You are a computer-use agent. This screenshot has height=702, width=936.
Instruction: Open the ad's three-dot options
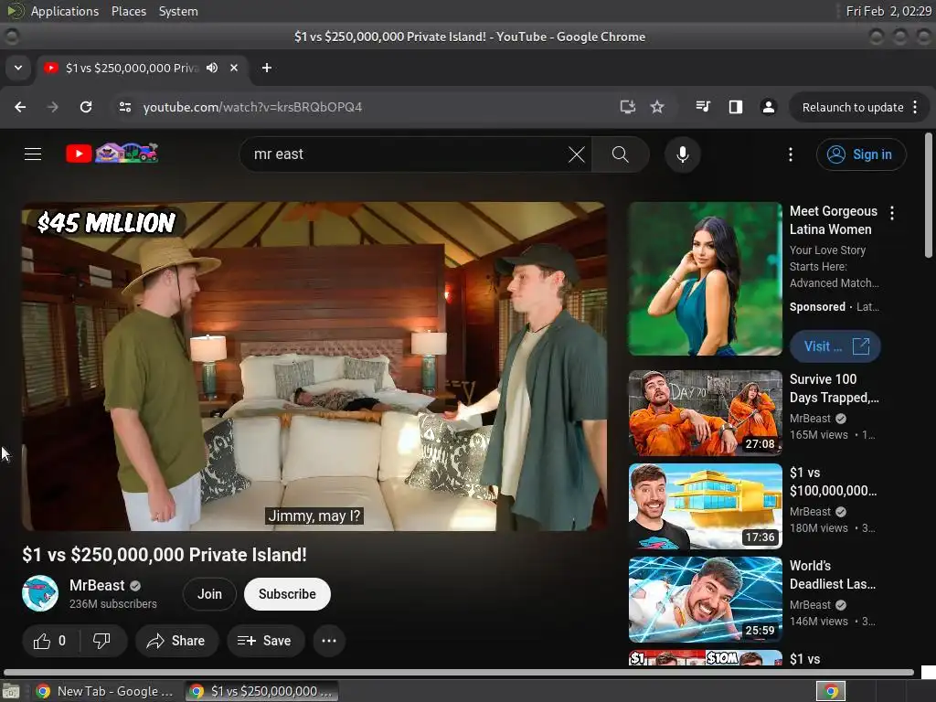tap(892, 212)
